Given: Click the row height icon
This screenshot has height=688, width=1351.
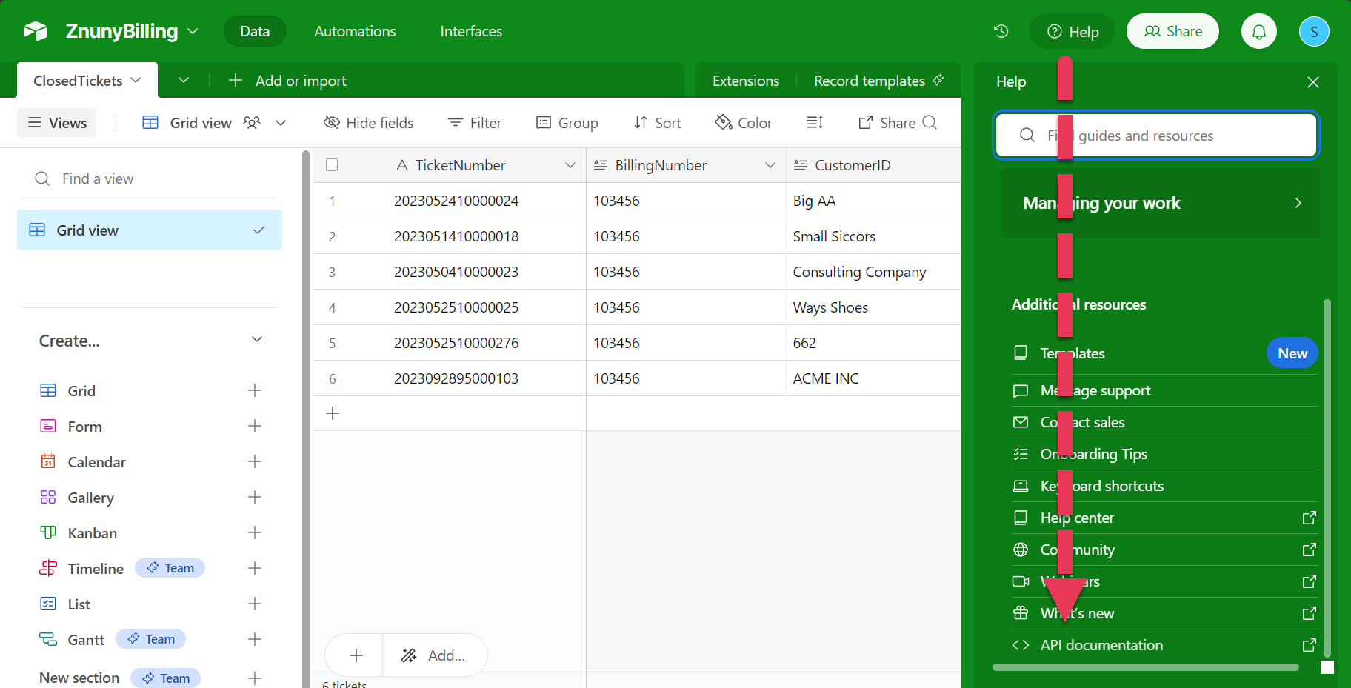Looking at the screenshot, I should tap(815, 123).
